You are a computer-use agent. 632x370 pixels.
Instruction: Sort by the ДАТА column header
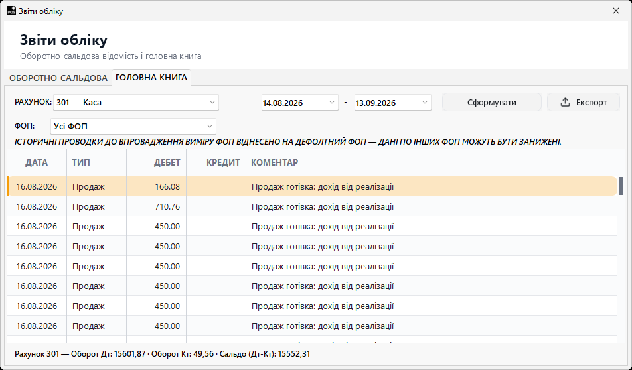pyautogui.click(x=37, y=162)
